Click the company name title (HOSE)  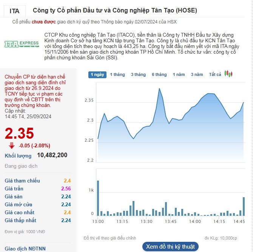(115, 11)
